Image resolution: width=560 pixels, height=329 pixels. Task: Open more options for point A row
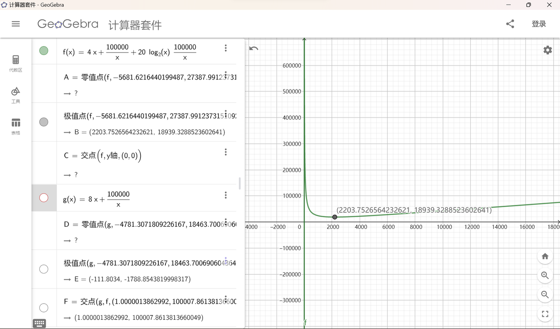pyautogui.click(x=226, y=75)
